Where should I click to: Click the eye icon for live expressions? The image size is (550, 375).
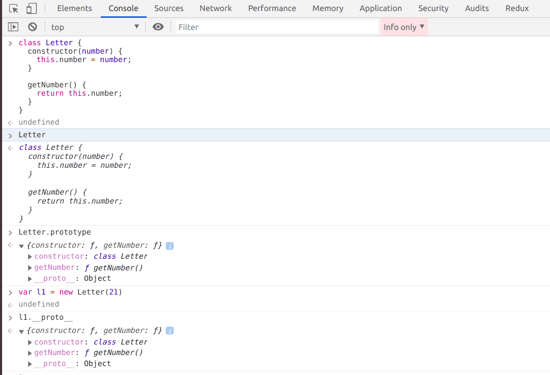click(158, 27)
